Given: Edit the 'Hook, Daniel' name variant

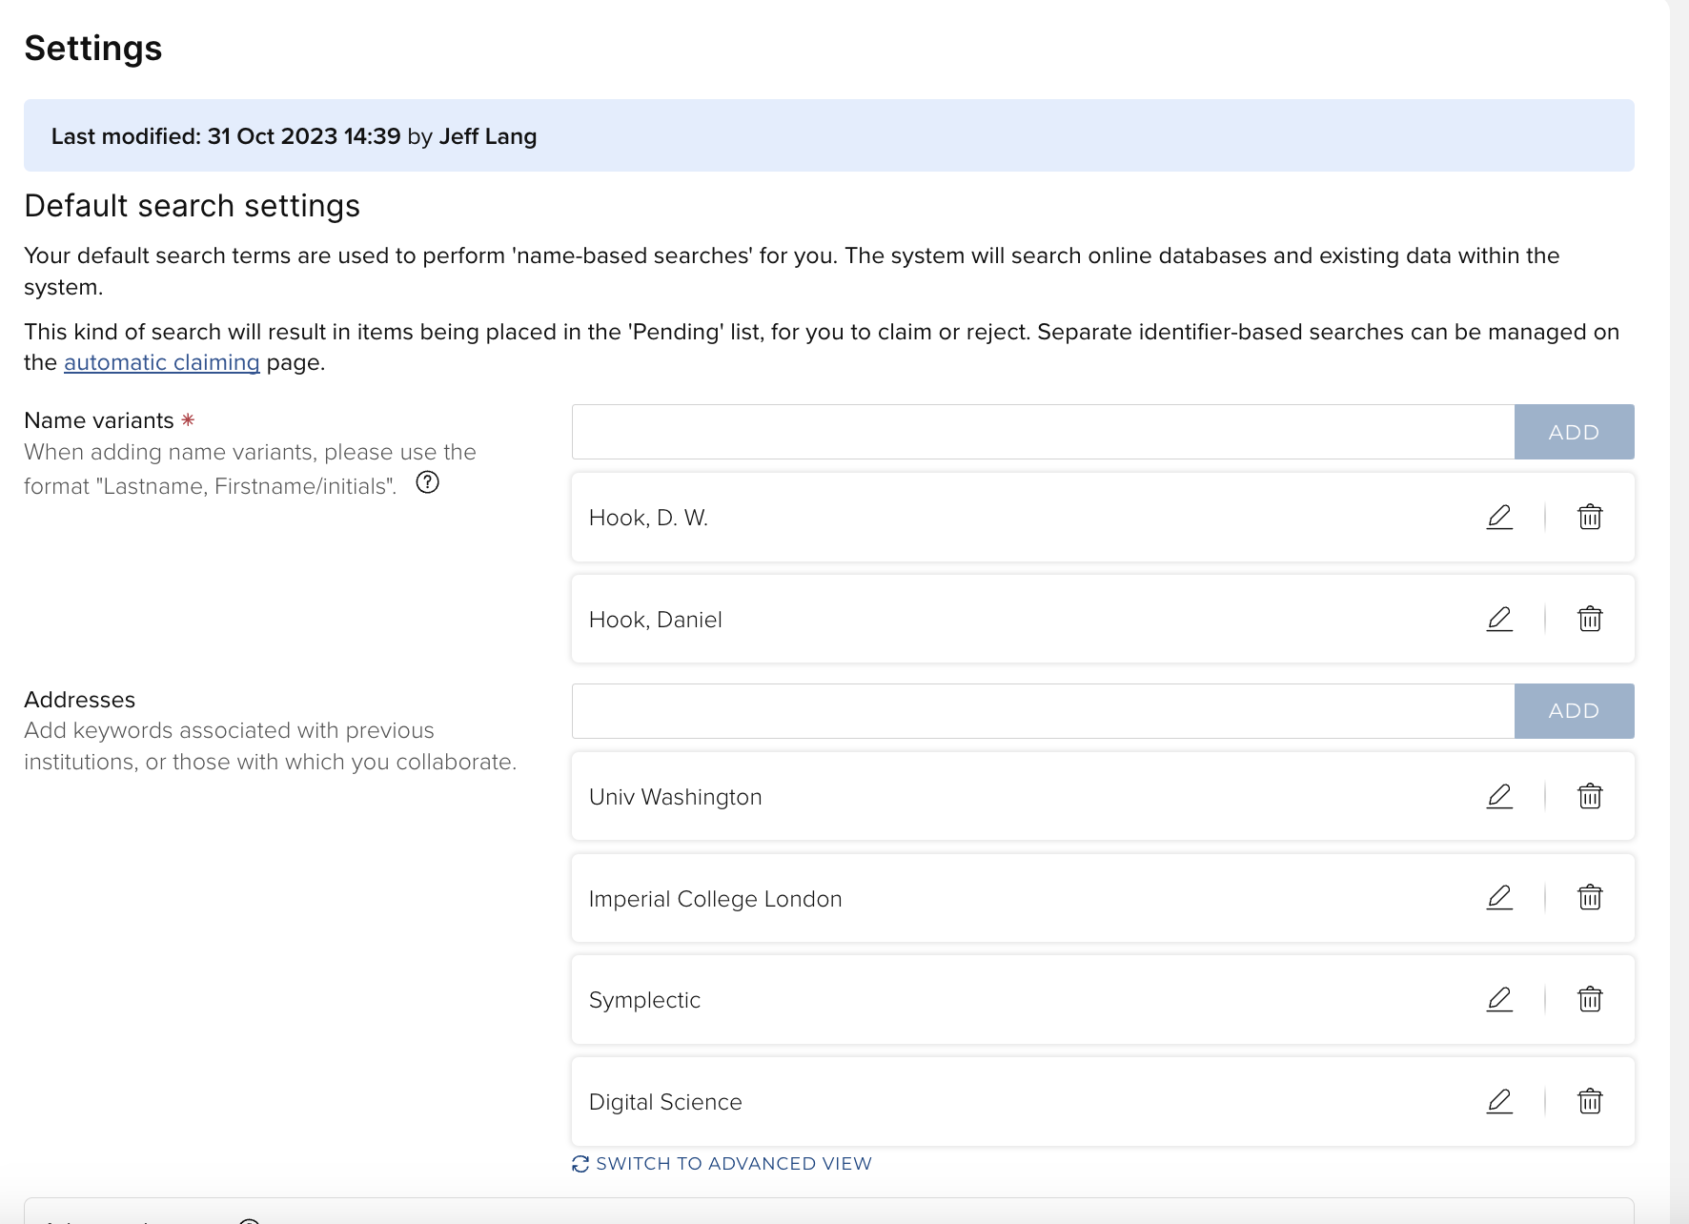Looking at the screenshot, I should (x=1499, y=619).
